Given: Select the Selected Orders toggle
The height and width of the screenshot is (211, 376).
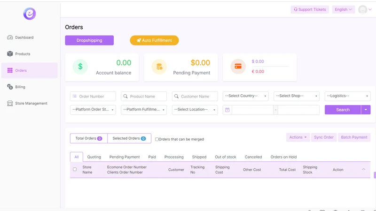Looking at the screenshot, I should point(129,138).
